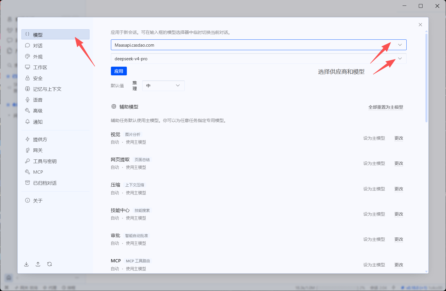Image resolution: width=446 pixels, height=291 pixels.
Task: Click the MCP 工具路由 tag
Action: tap(138, 261)
